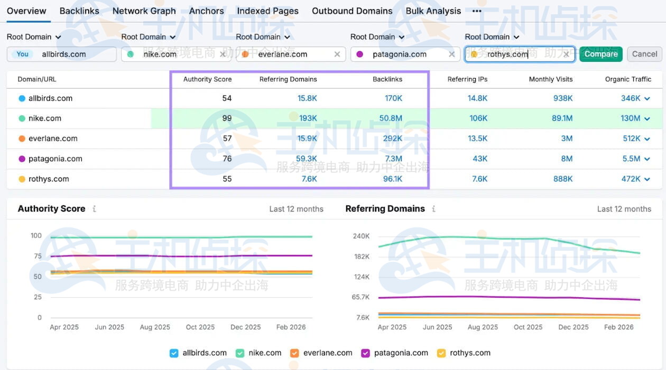Open everlane.com monthly visits value 3M

pyautogui.click(x=567, y=138)
